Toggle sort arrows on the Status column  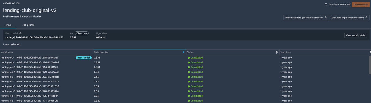coord(277,52)
